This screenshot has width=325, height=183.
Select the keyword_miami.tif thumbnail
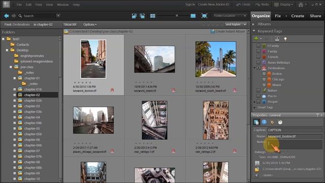tap(154, 59)
